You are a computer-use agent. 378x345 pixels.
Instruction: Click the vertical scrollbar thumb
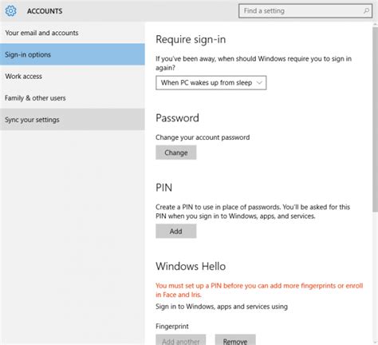(375, 119)
